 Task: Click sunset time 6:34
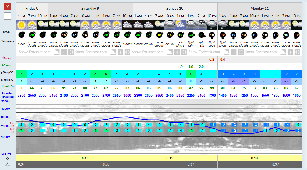(x=21, y=164)
